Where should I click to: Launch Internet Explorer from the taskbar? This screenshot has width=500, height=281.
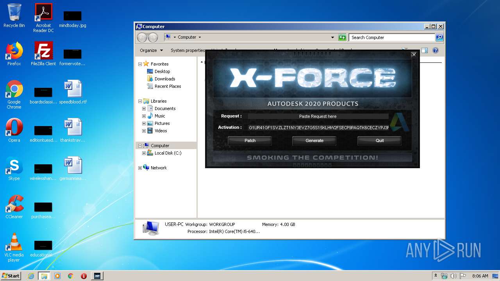pyautogui.click(x=31, y=276)
